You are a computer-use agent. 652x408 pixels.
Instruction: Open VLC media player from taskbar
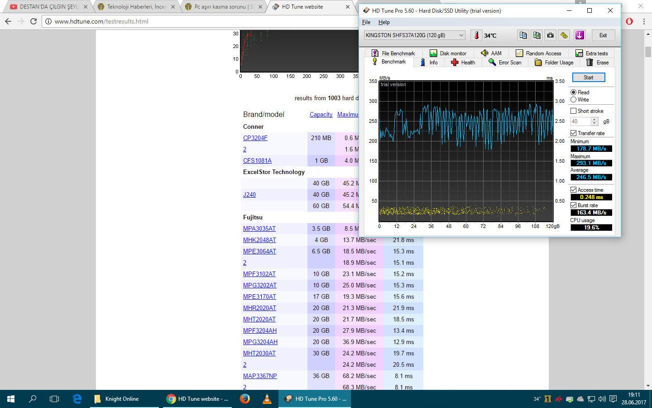click(267, 399)
